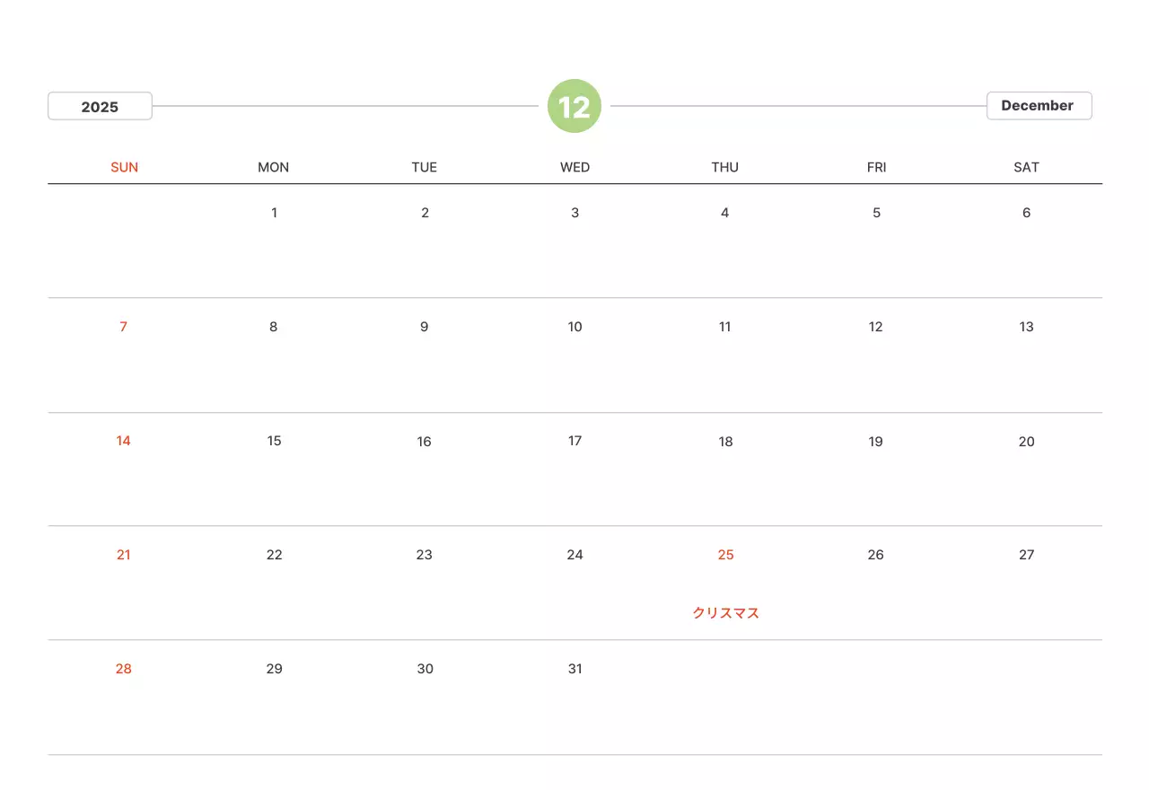Select the SUN column header
The height and width of the screenshot is (790, 1149).
click(124, 167)
